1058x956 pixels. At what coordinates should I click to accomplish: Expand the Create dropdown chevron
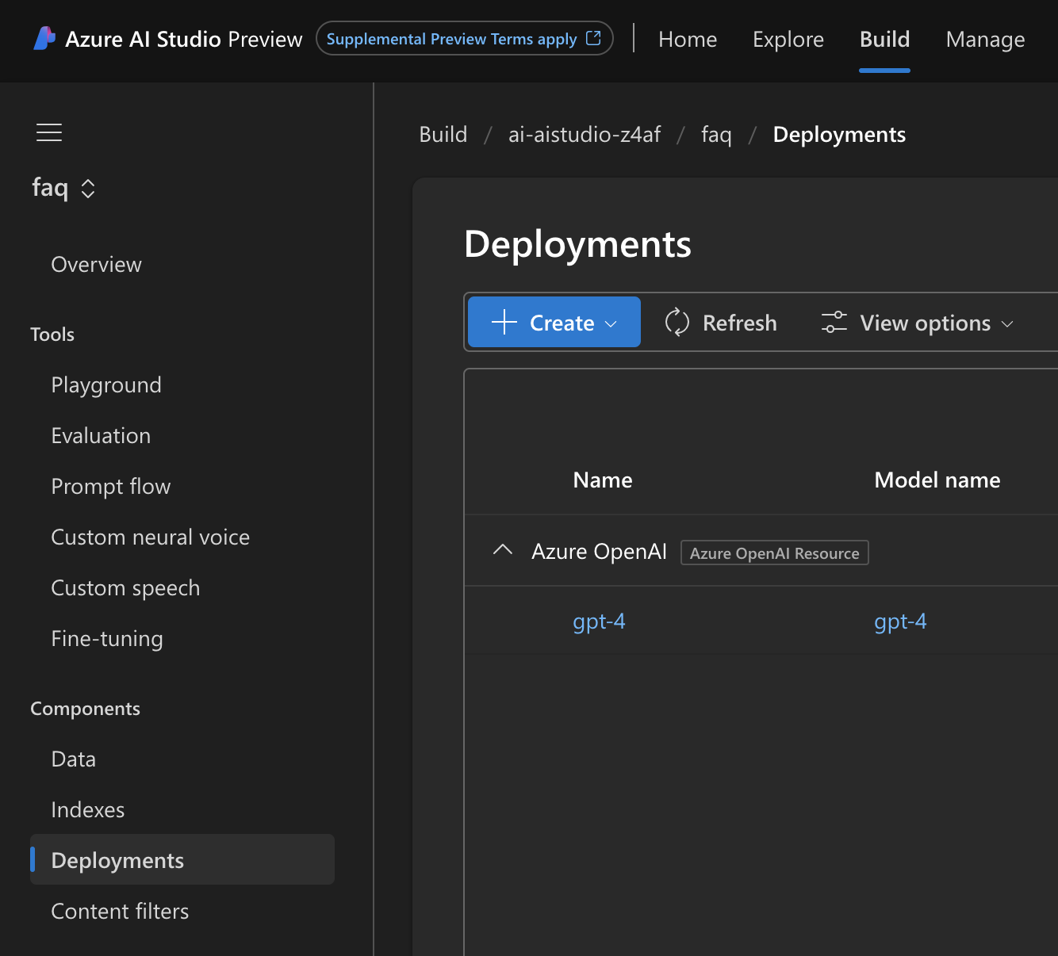pyautogui.click(x=611, y=323)
